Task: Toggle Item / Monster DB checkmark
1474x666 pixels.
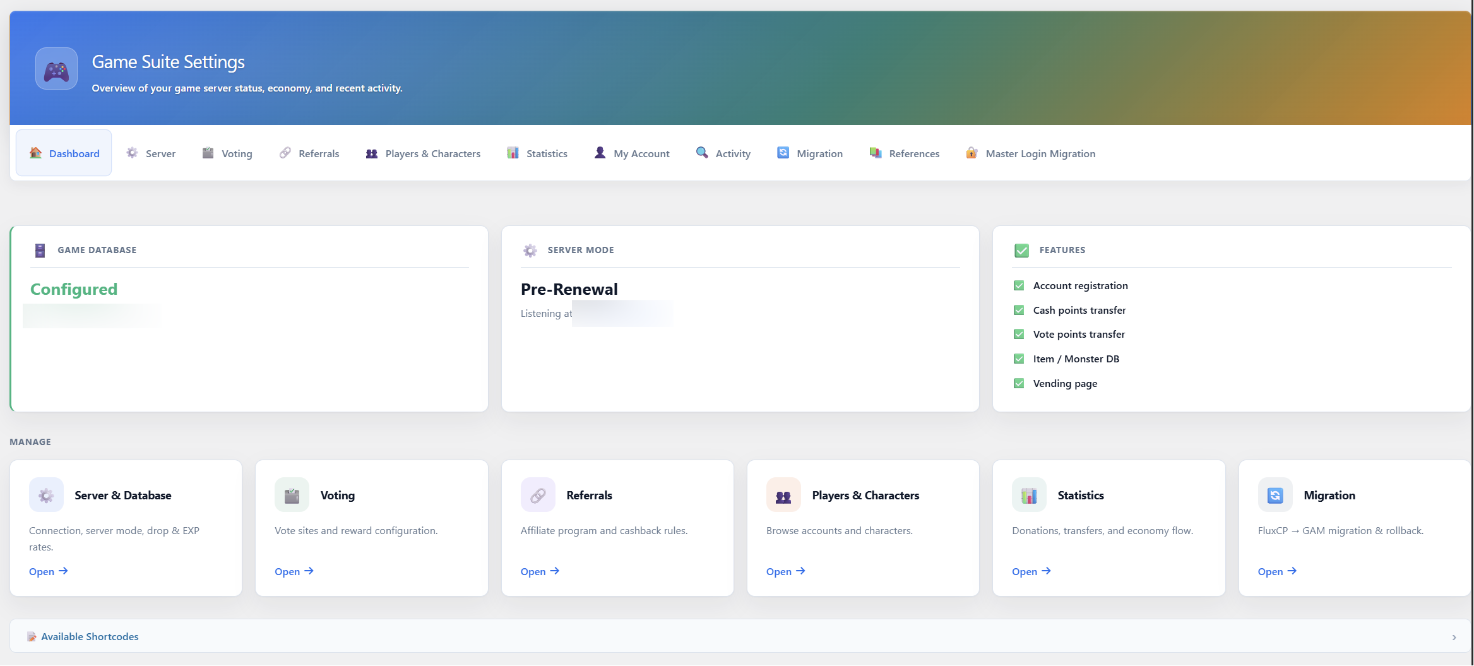Action: [x=1019, y=359]
